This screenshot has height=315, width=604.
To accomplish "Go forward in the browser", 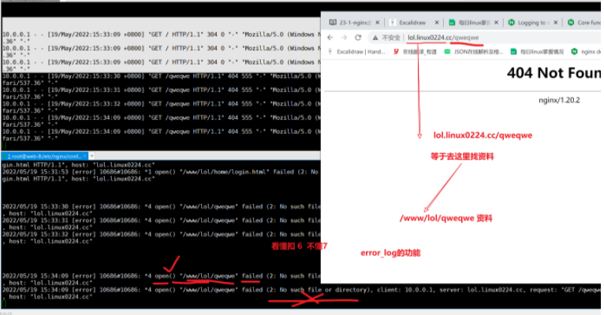I will pyautogui.click(x=344, y=37).
